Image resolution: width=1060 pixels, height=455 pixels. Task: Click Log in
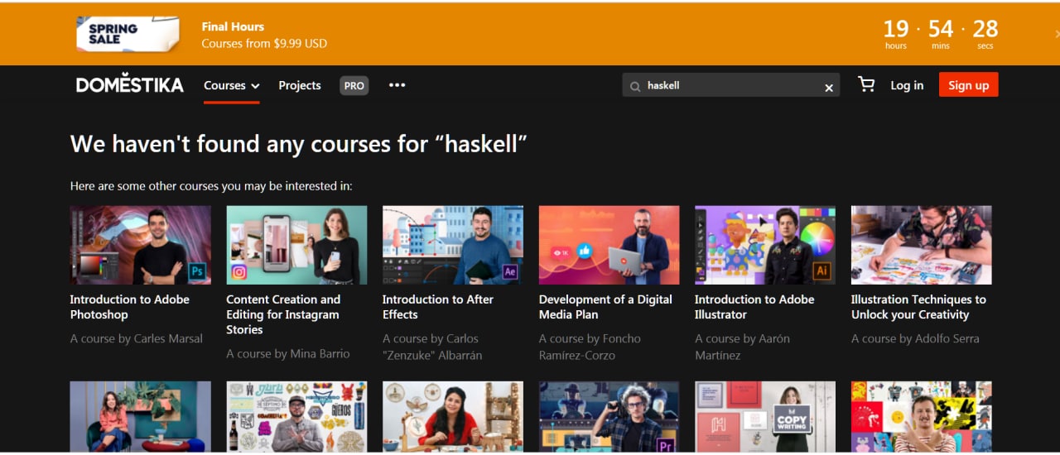(907, 85)
